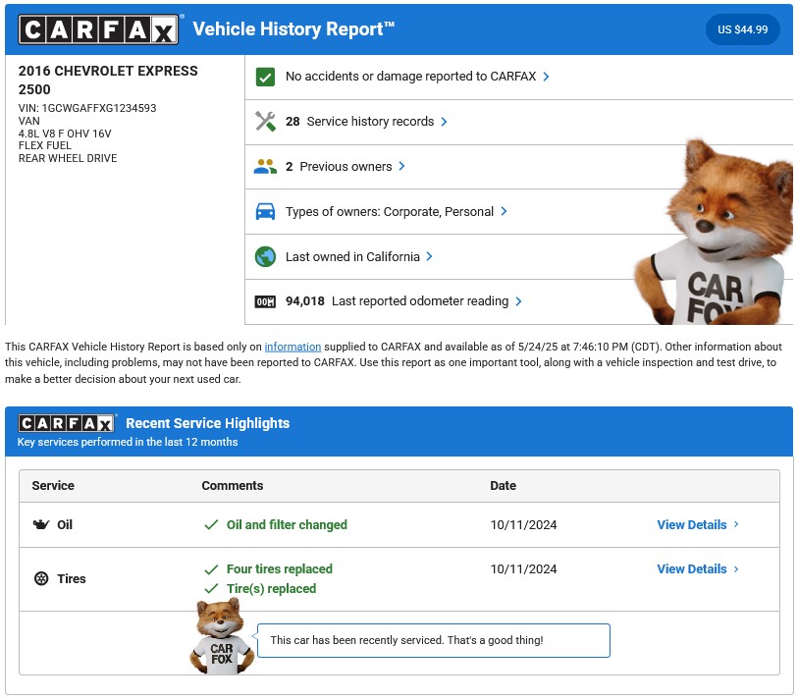This screenshot has height=700, width=798.
Task: Expand the Last reported odometer reading chevron
Action: click(518, 301)
